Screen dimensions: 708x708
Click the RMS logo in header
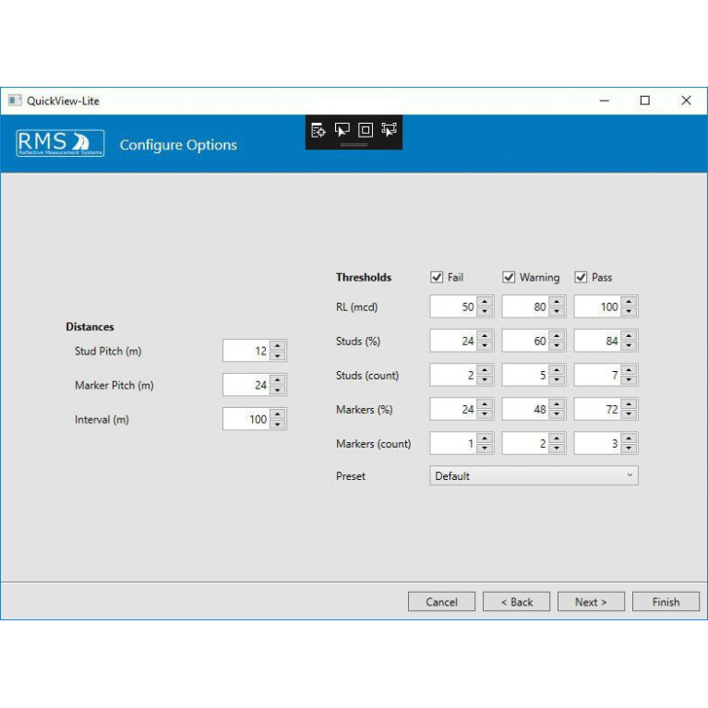[x=60, y=144]
